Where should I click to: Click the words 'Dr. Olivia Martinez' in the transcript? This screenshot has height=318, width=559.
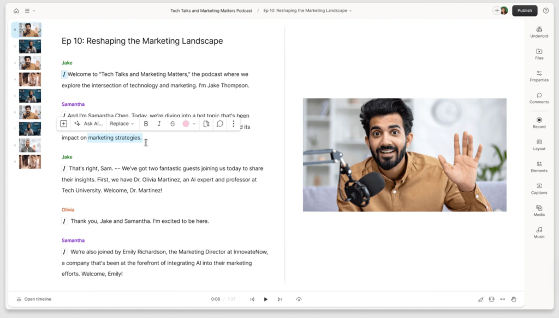point(157,180)
